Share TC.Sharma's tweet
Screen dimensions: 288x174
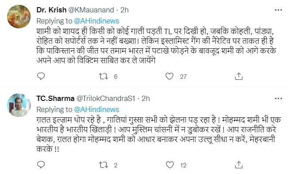[238, 165]
